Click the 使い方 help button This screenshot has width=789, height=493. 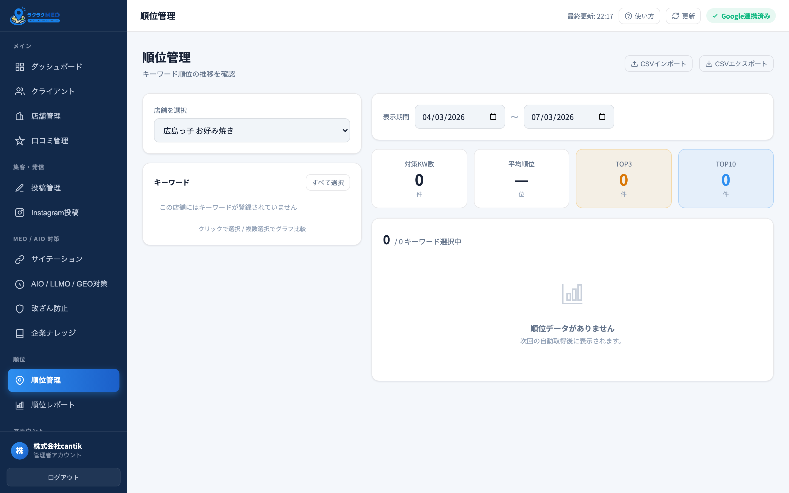coord(639,16)
